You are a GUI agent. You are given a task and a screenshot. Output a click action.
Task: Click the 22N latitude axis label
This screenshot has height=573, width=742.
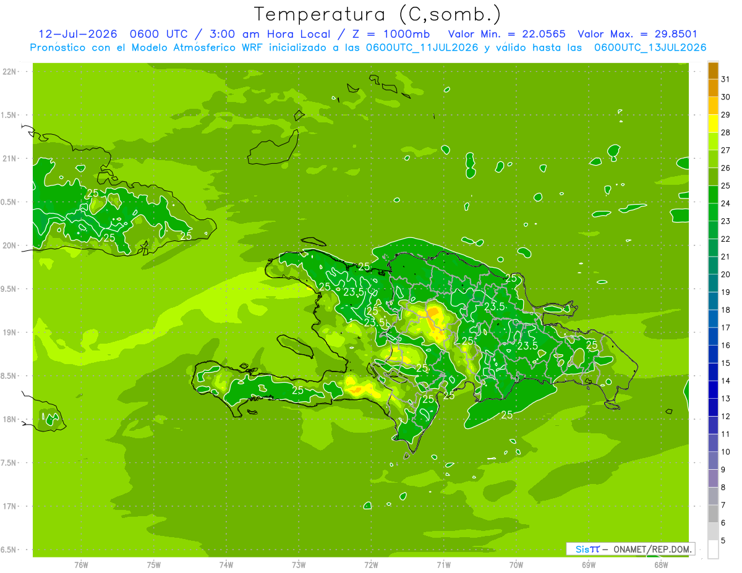tap(9, 72)
